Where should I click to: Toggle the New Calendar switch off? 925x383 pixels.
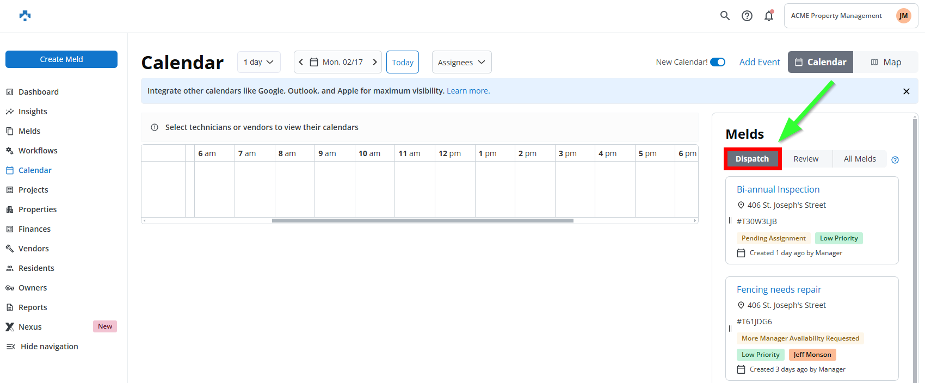[x=718, y=62]
